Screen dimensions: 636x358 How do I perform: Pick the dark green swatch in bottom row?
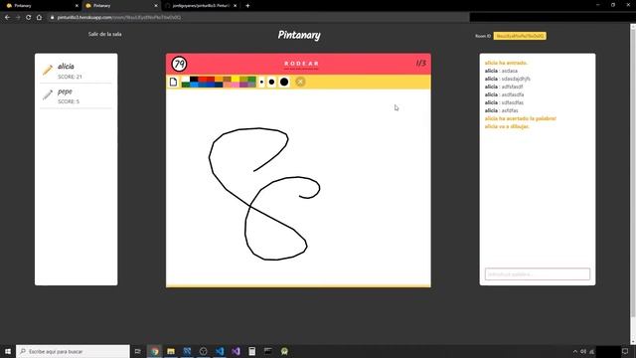186,85
